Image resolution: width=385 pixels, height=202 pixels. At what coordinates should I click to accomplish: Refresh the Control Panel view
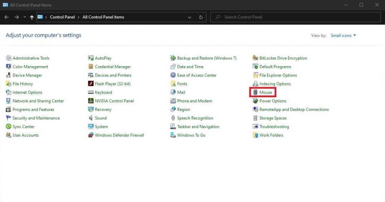click(201, 17)
